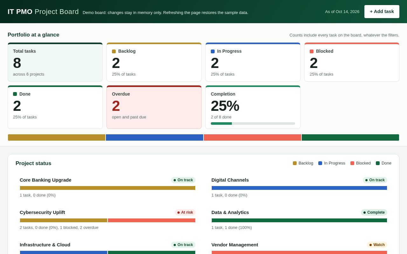Click the green Done segment of the portfolio bar

point(350,137)
